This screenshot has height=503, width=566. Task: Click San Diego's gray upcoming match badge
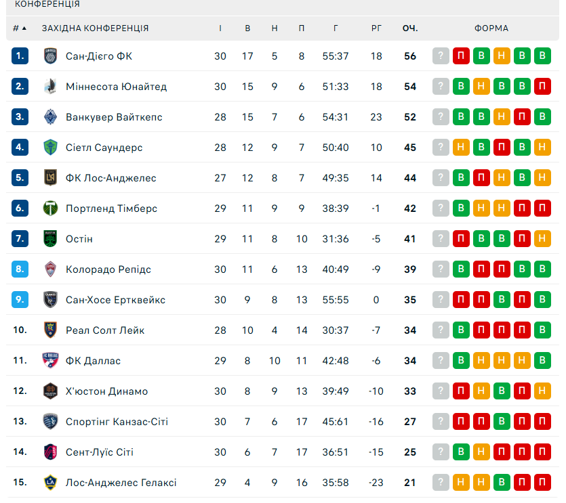click(x=441, y=56)
